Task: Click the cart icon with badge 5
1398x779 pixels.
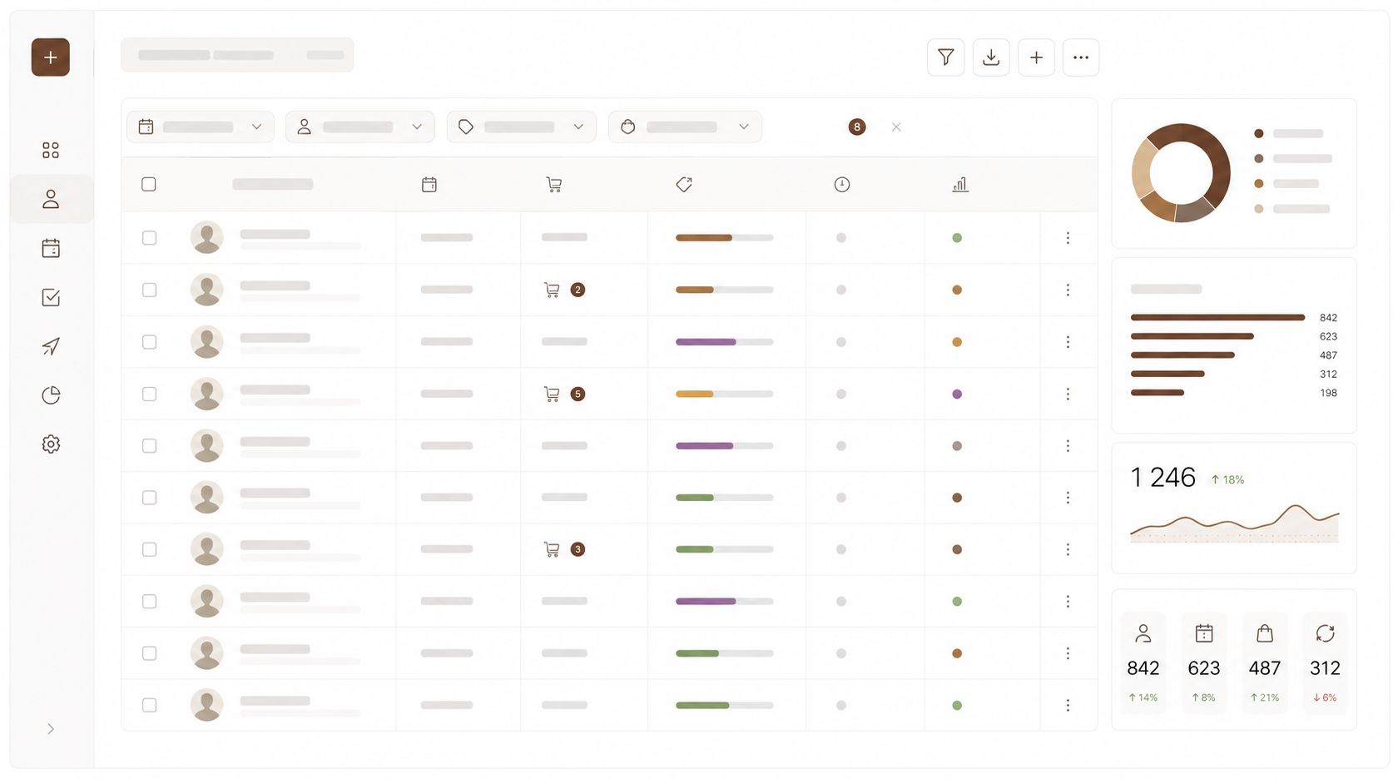Action: [552, 394]
